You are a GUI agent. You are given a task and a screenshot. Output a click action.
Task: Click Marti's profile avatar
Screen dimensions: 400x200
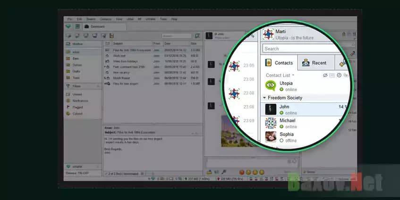[x=269, y=35]
